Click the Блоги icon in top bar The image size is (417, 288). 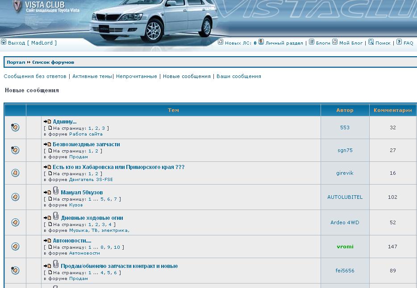[x=312, y=42]
